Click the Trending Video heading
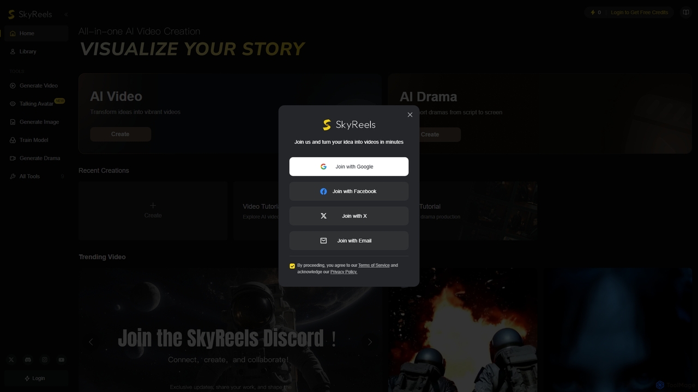698x392 pixels. coord(102,257)
